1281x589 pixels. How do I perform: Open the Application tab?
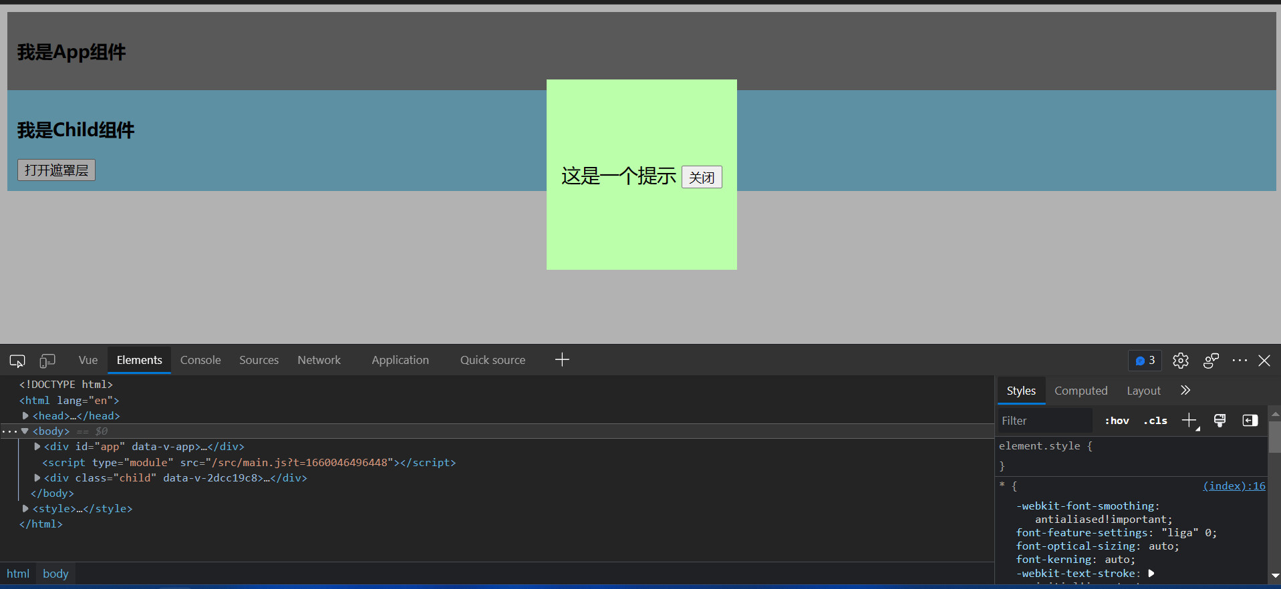pos(400,360)
